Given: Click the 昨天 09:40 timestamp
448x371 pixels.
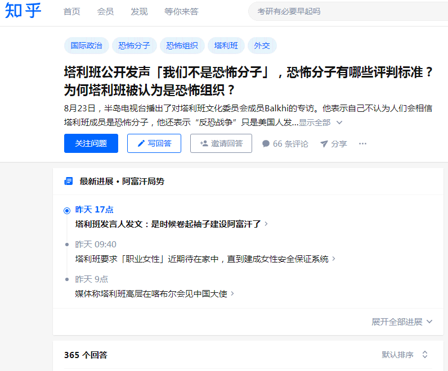Looking at the screenshot, I should tap(96, 245).
